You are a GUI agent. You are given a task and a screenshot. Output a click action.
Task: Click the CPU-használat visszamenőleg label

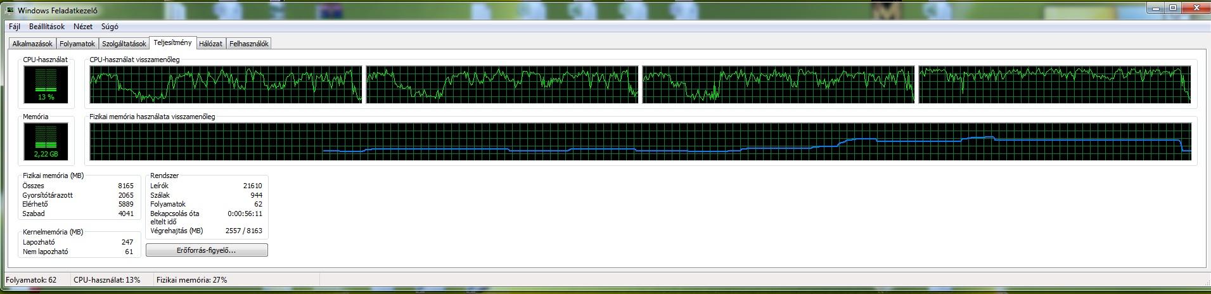[x=134, y=60]
